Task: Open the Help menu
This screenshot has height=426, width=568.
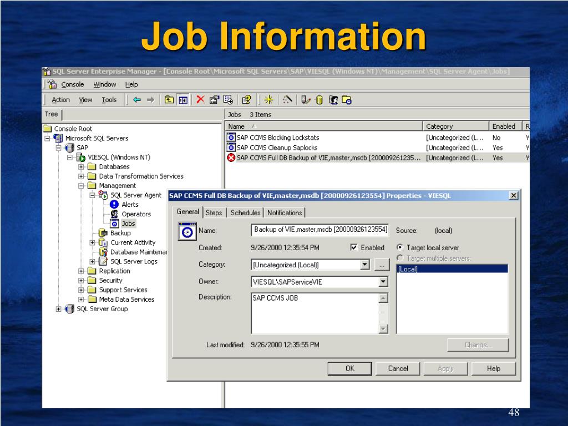Action: point(131,84)
